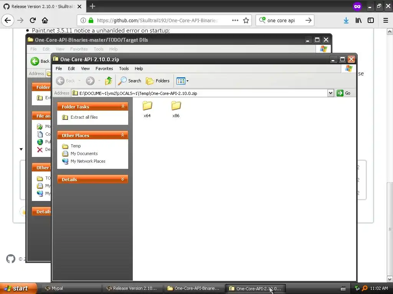
Task: Click the search go arrow
Action: click(x=309, y=20)
